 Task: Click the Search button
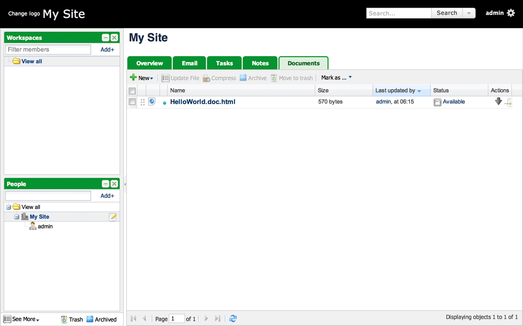(x=446, y=13)
